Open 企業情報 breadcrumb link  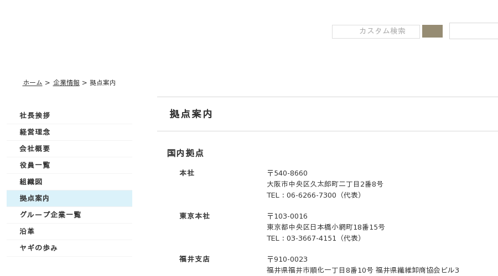click(x=66, y=83)
